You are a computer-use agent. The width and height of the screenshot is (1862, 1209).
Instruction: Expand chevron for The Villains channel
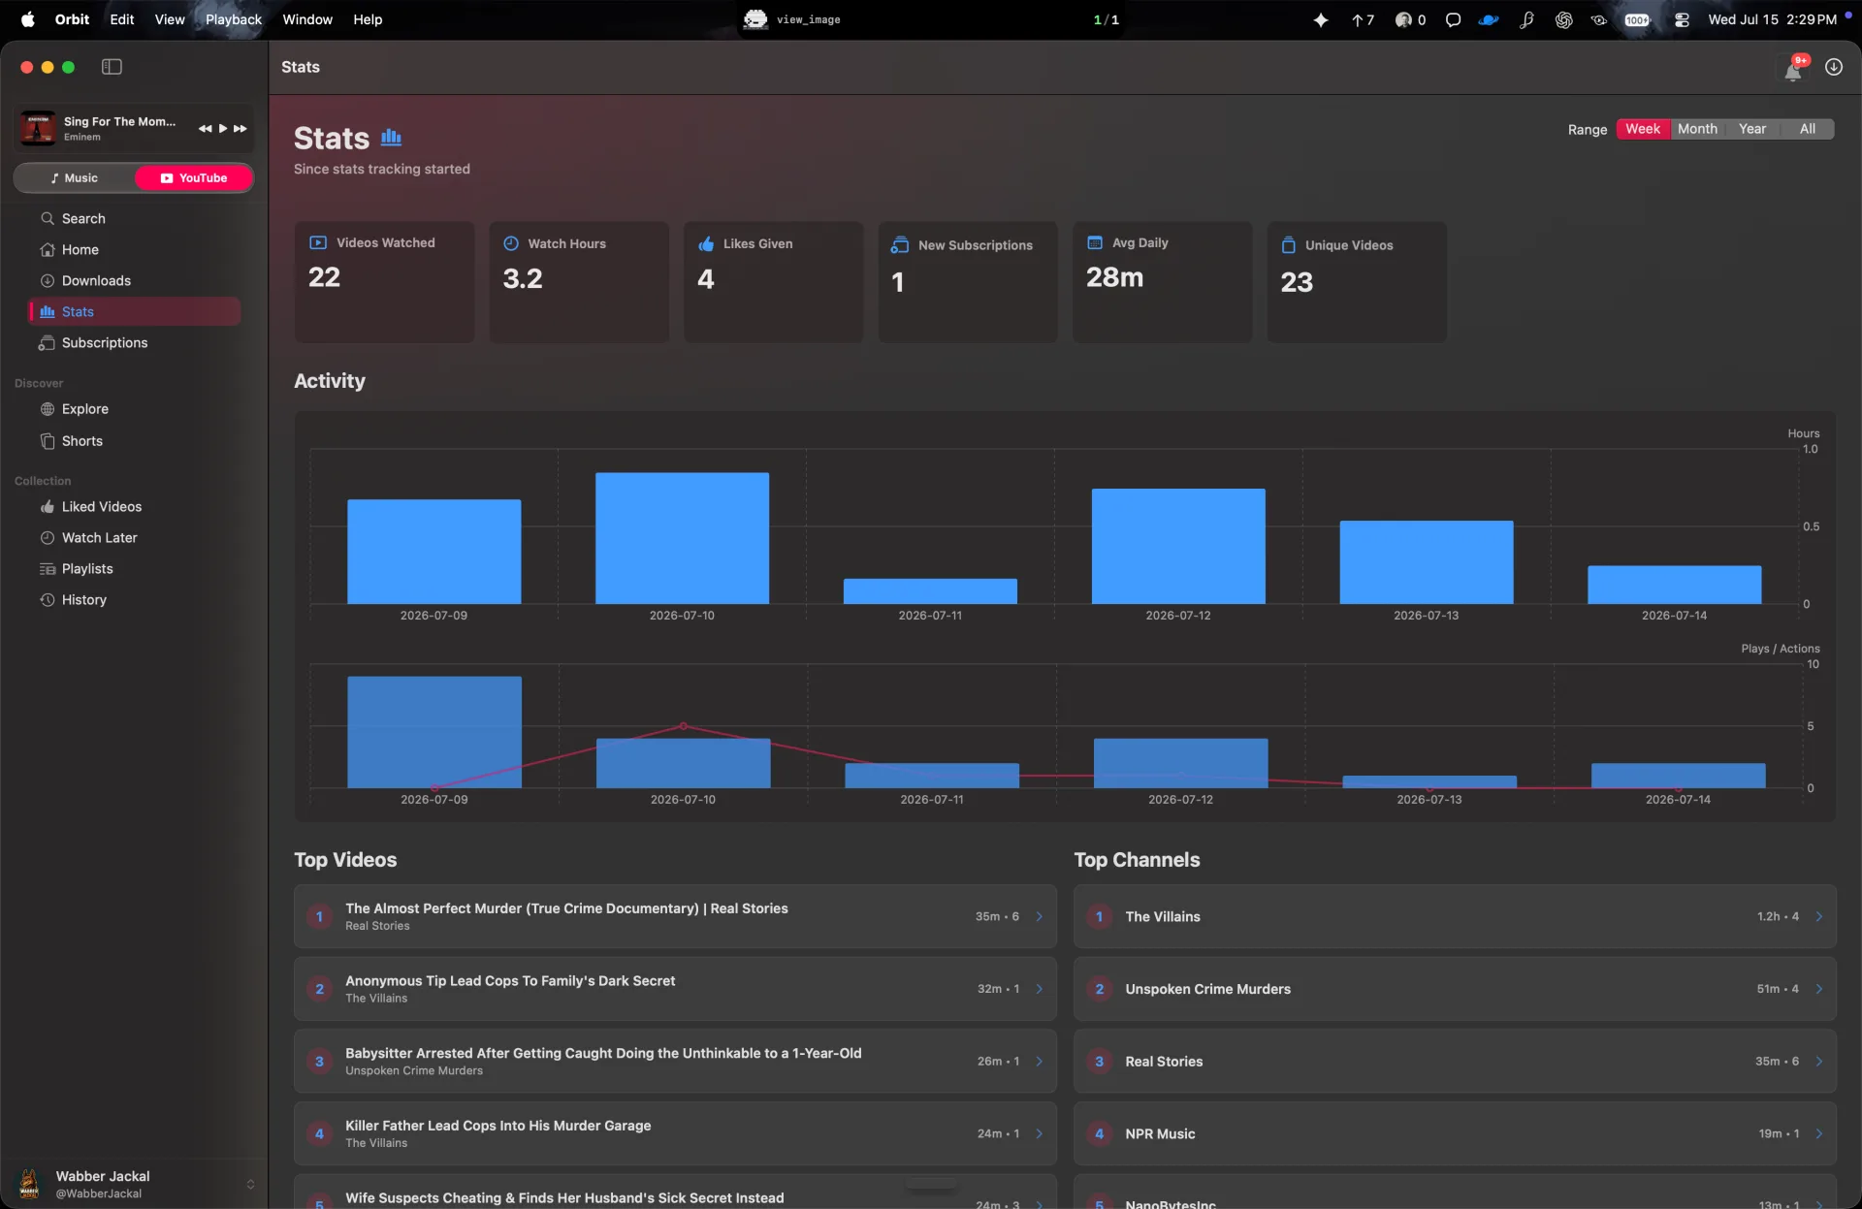click(1819, 916)
